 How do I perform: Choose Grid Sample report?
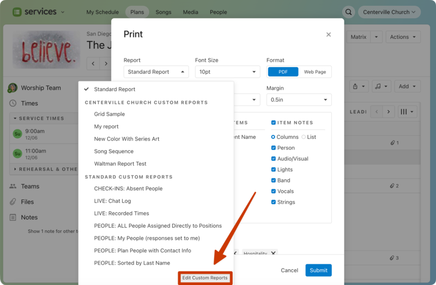(156, 114)
